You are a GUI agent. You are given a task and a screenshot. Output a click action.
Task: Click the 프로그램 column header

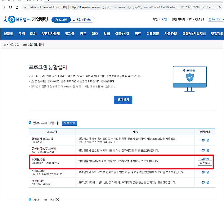pyautogui.click(x=52, y=132)
